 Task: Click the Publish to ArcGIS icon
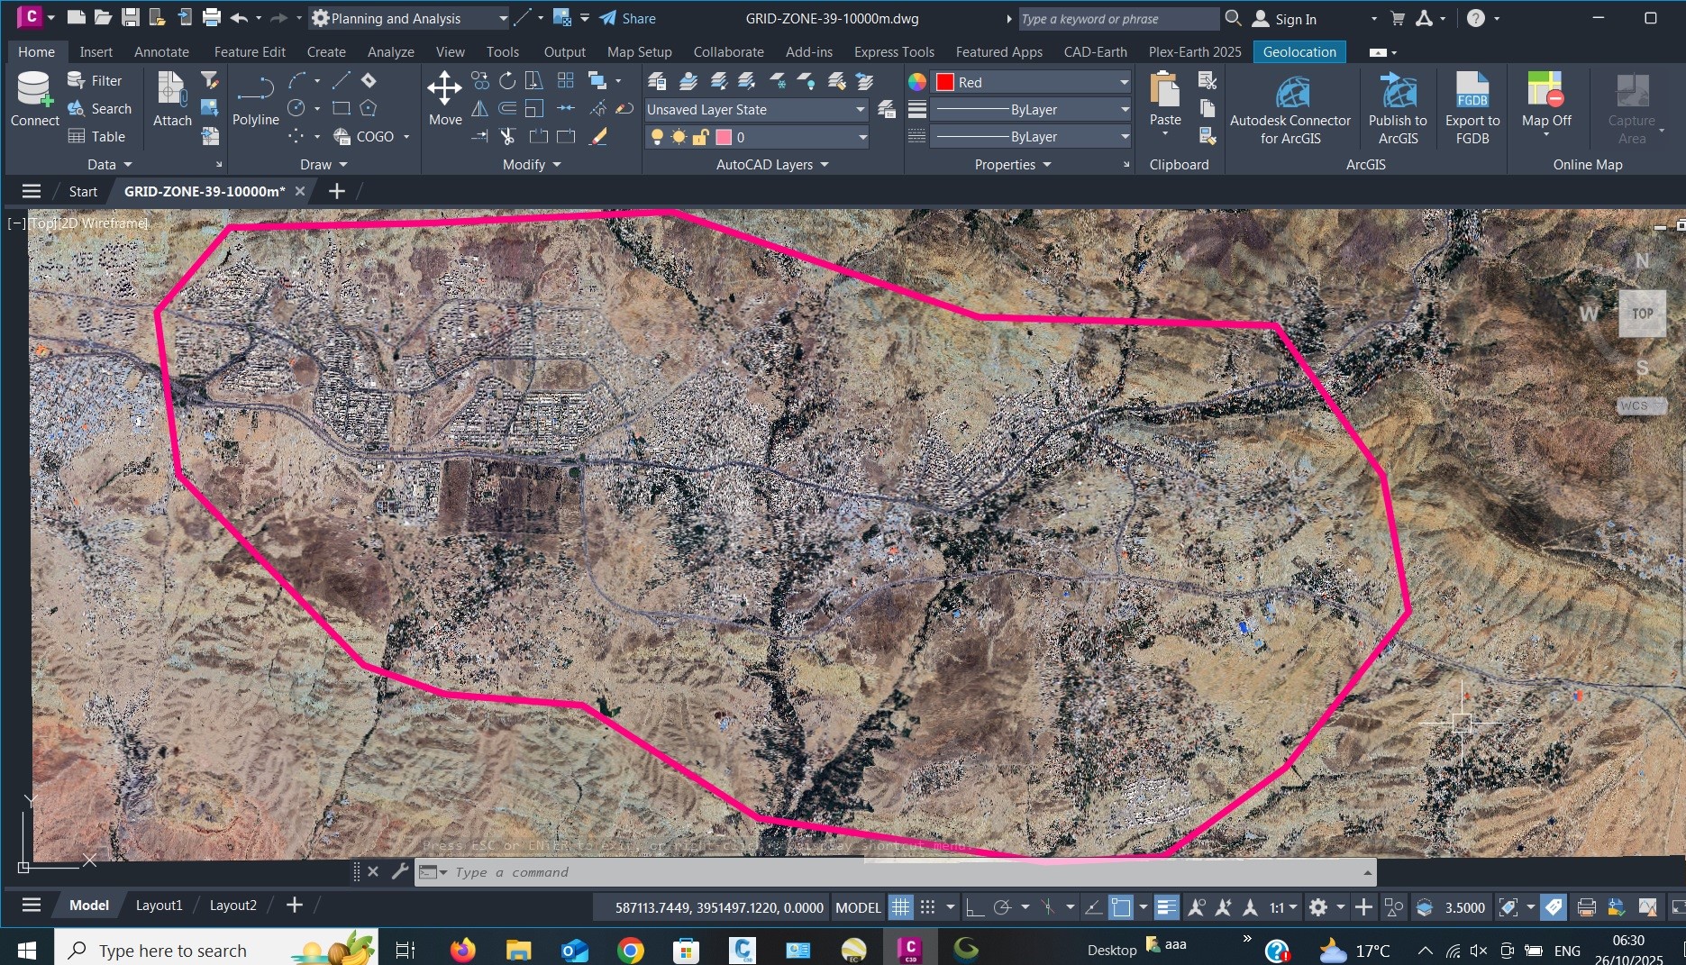[x=1397, y=108]
